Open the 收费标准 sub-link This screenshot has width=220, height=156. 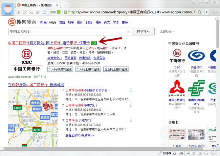point(85,58)
